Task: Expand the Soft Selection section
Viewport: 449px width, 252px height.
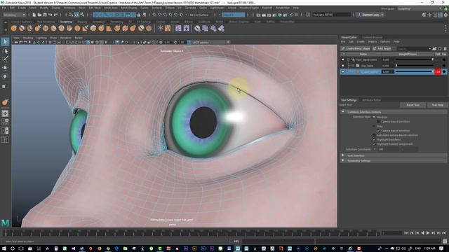Action: (x=343, y=155)
